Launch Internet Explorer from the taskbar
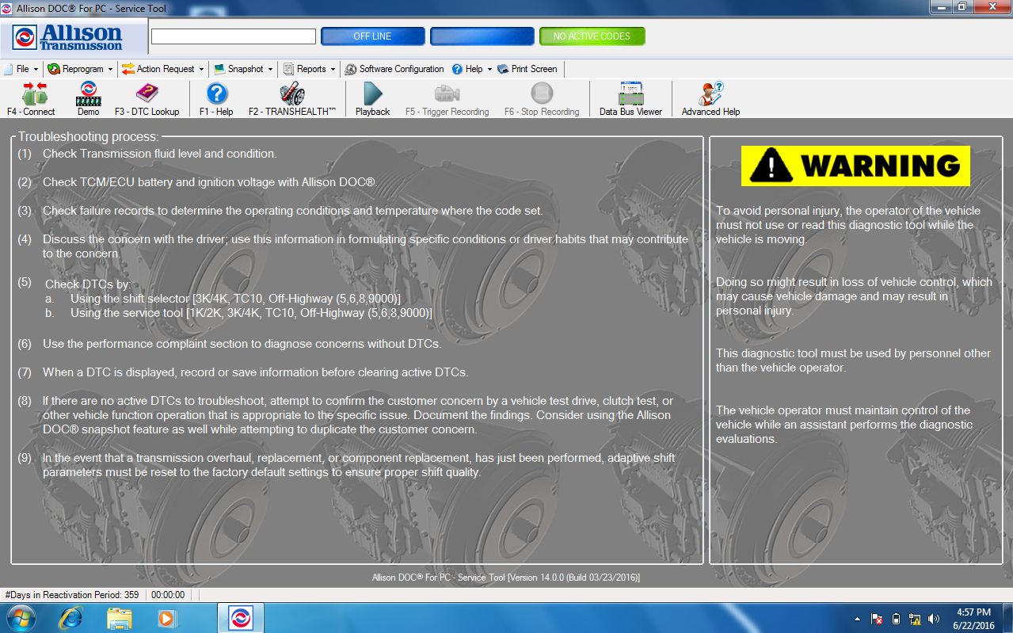The width and height of the screenshot is (1013, 633). tap(71, 618)
